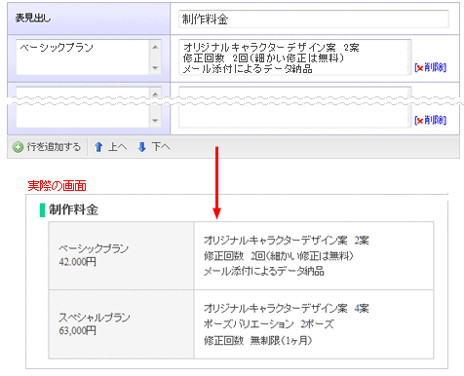Viewport: 464px width, 376px height.
Task: Click ポーズバリエーション 2ポーズ text
Action: pos(269,323)
